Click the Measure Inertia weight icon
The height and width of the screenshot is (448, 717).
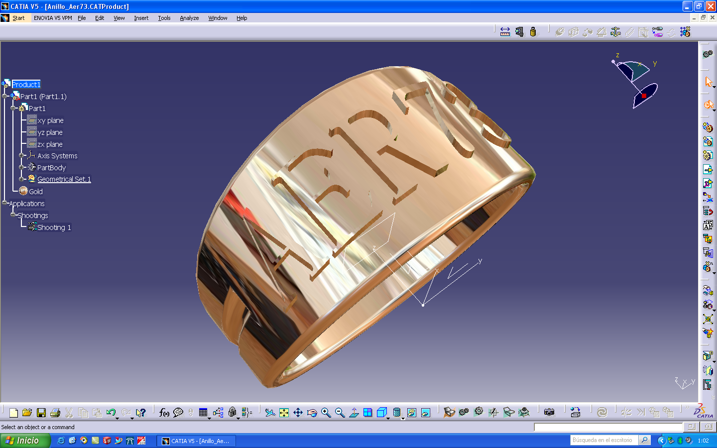533,32
